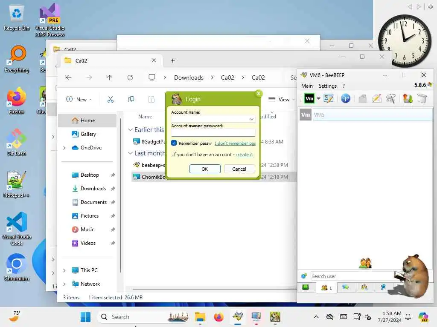Click the greyed-out folder share icon in BeeBEEP toolbar

point(362,98)
